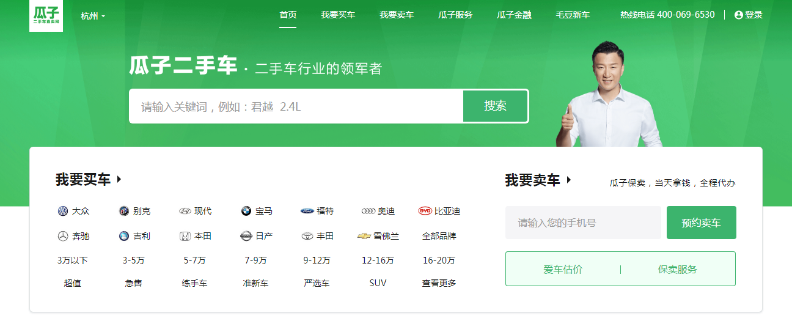Viewport: 792px width, 321px height.
Task: Focus the keyword search input field
Action: [x=296, y=106]
